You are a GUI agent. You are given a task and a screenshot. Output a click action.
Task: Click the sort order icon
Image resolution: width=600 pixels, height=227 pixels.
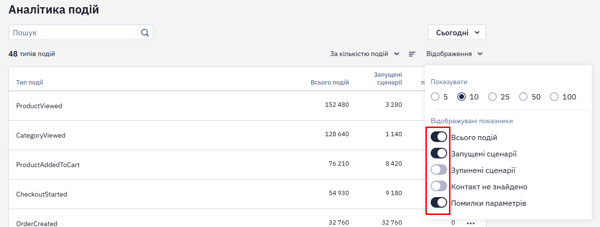click(x=412, y=54)
